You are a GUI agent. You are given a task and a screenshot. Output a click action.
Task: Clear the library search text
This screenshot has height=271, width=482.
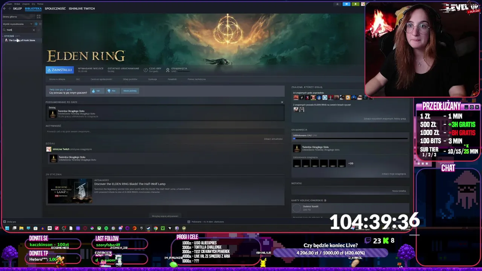coord(34,30)
